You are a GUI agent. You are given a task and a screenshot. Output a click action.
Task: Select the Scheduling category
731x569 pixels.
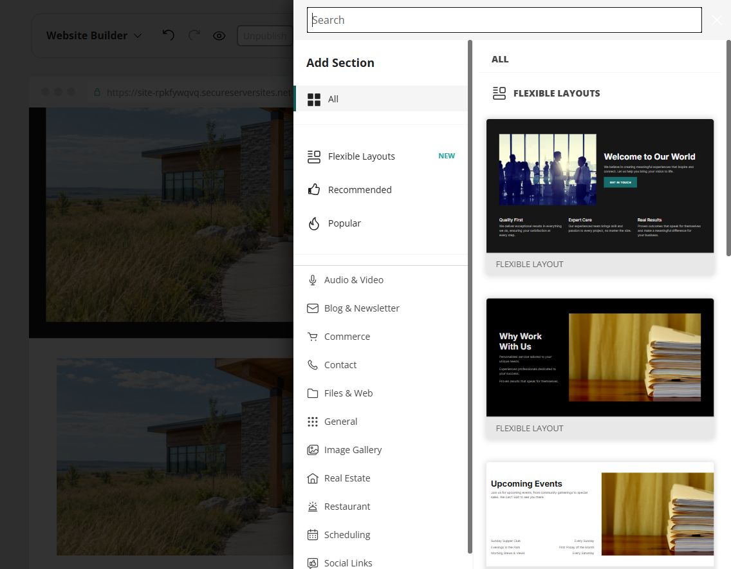click(380, 535)
